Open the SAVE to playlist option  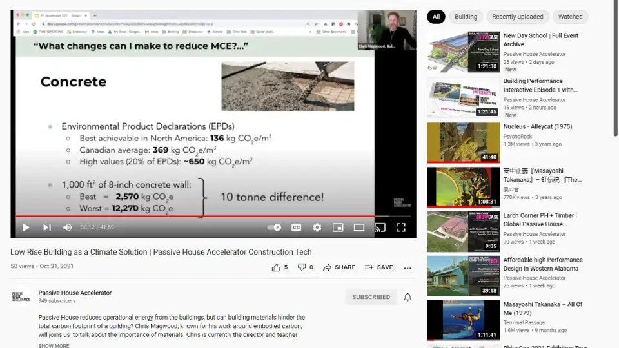click(378, 267)
